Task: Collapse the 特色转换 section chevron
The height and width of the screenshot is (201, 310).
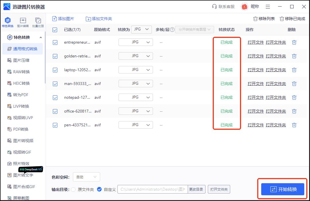Action: click(40, 37)
